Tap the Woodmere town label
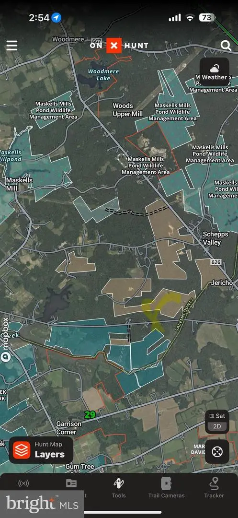 68,39
